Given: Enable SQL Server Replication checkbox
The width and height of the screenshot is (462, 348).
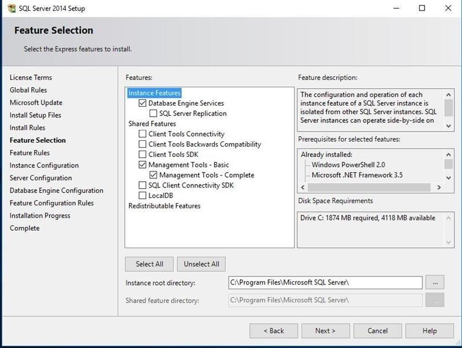Looking at the screenshot, I should 153,114.
